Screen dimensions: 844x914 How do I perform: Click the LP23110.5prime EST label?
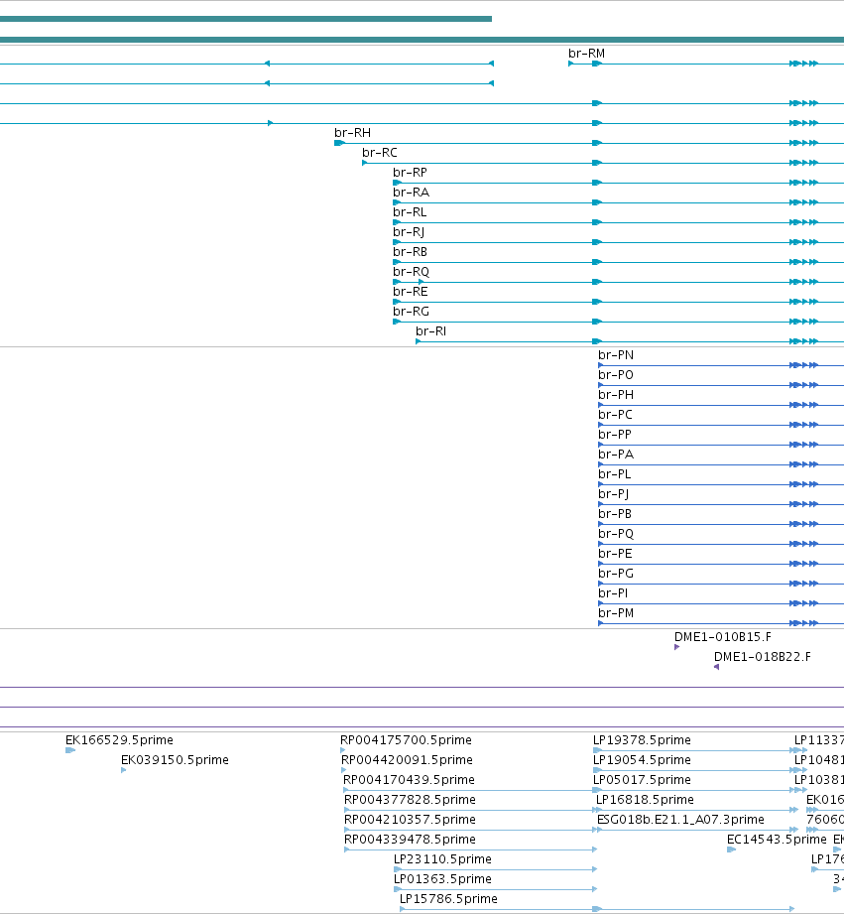point(442,858)
